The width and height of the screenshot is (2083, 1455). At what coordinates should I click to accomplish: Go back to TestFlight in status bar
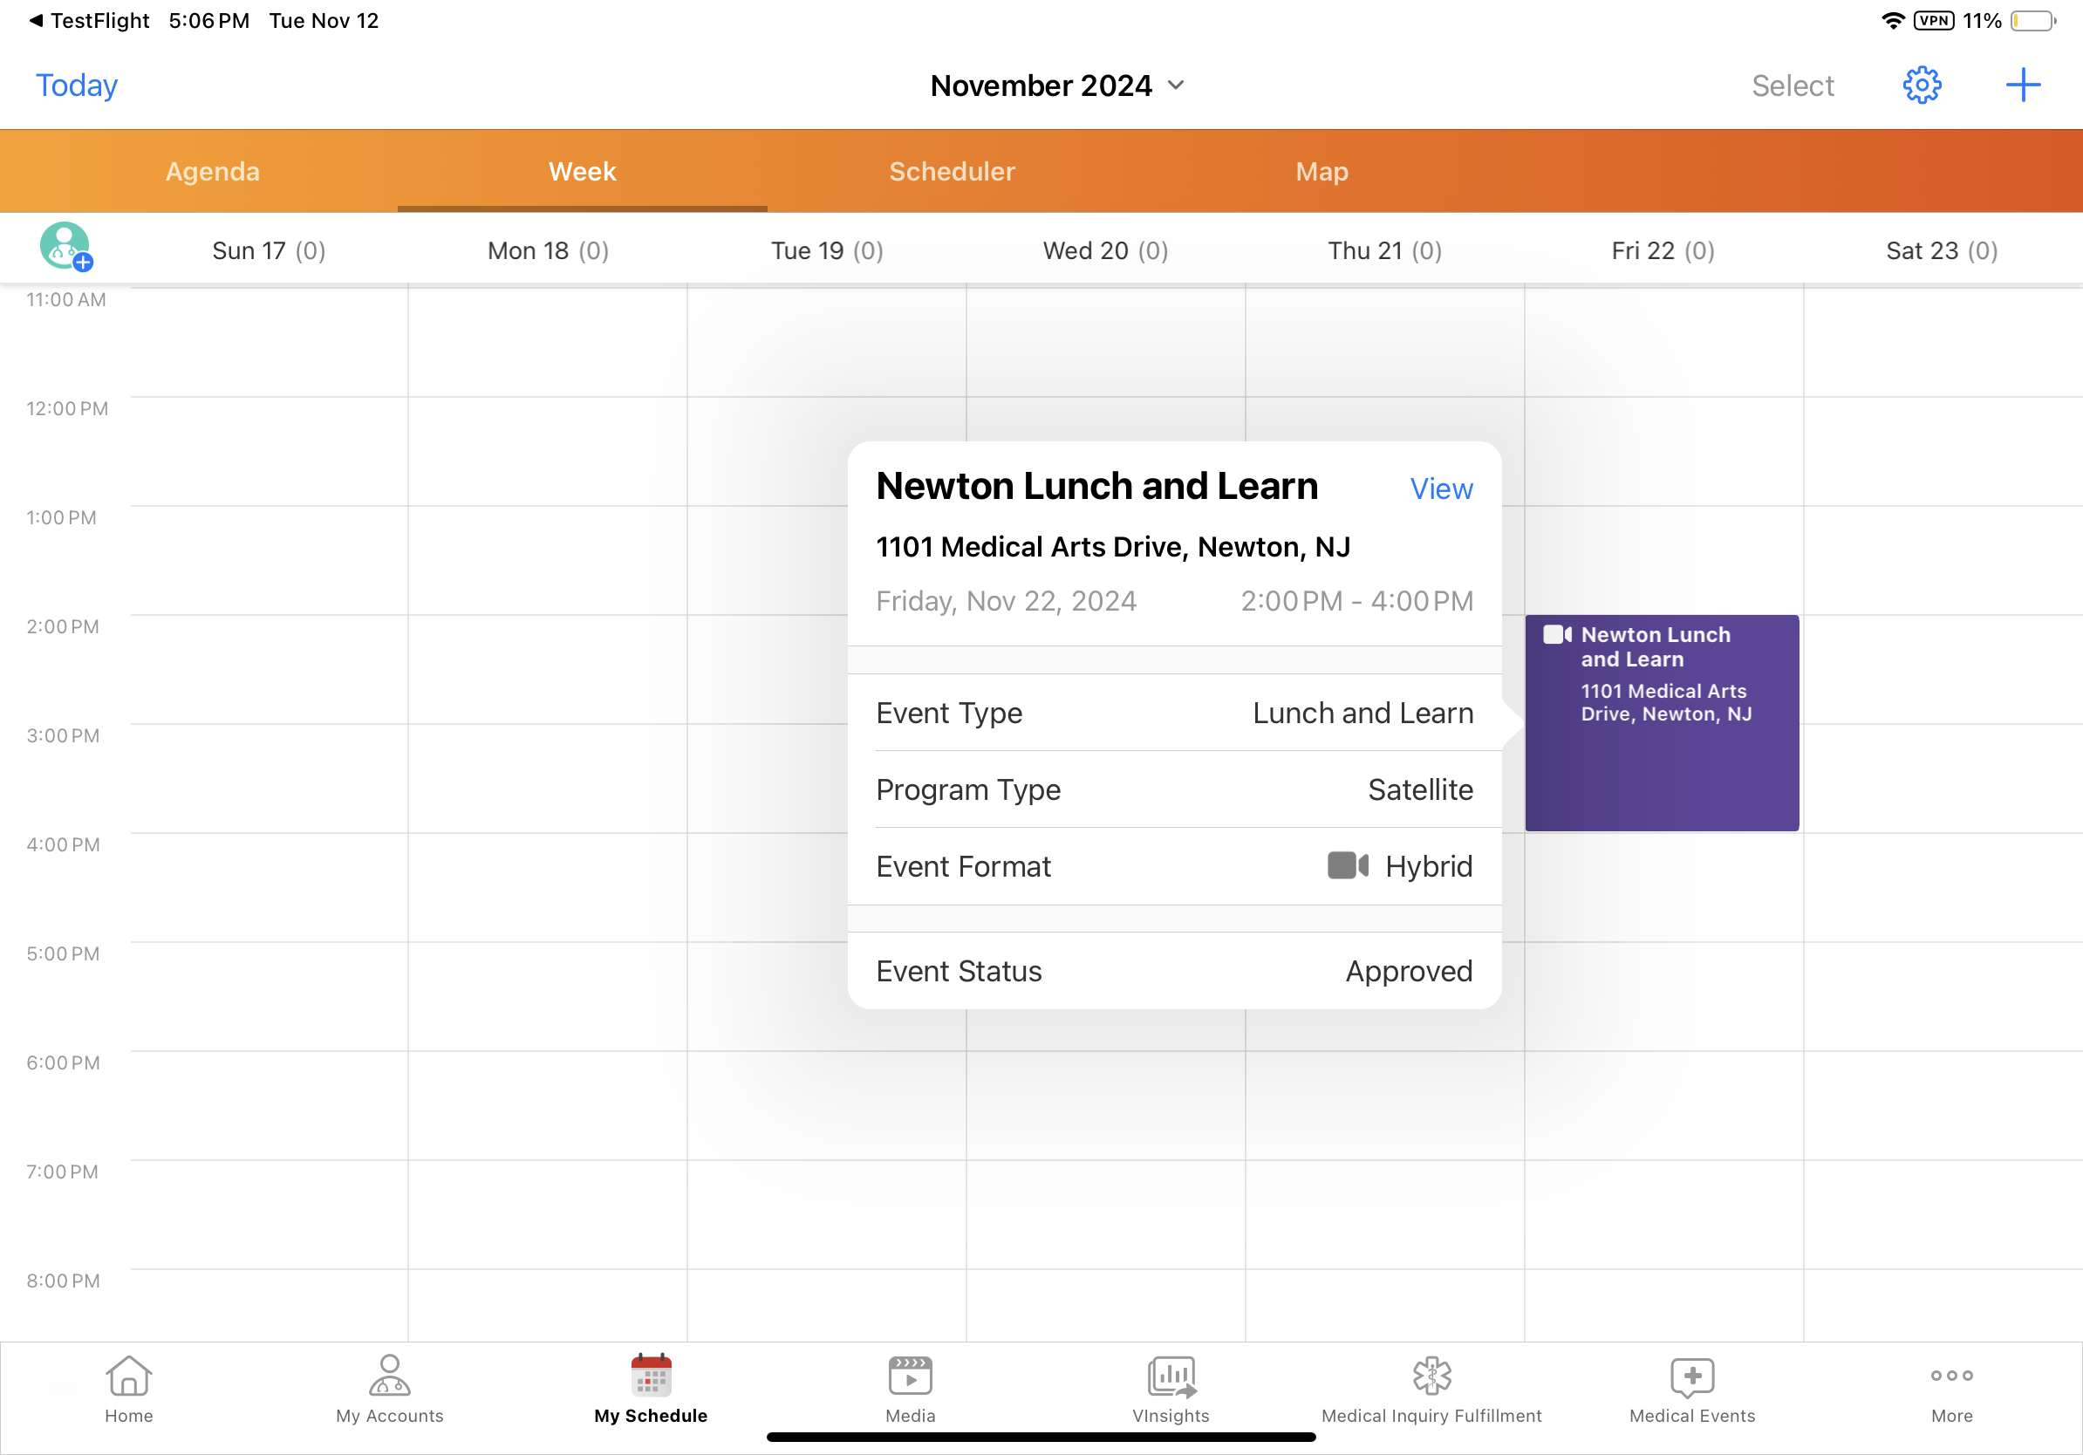point(89,20)
